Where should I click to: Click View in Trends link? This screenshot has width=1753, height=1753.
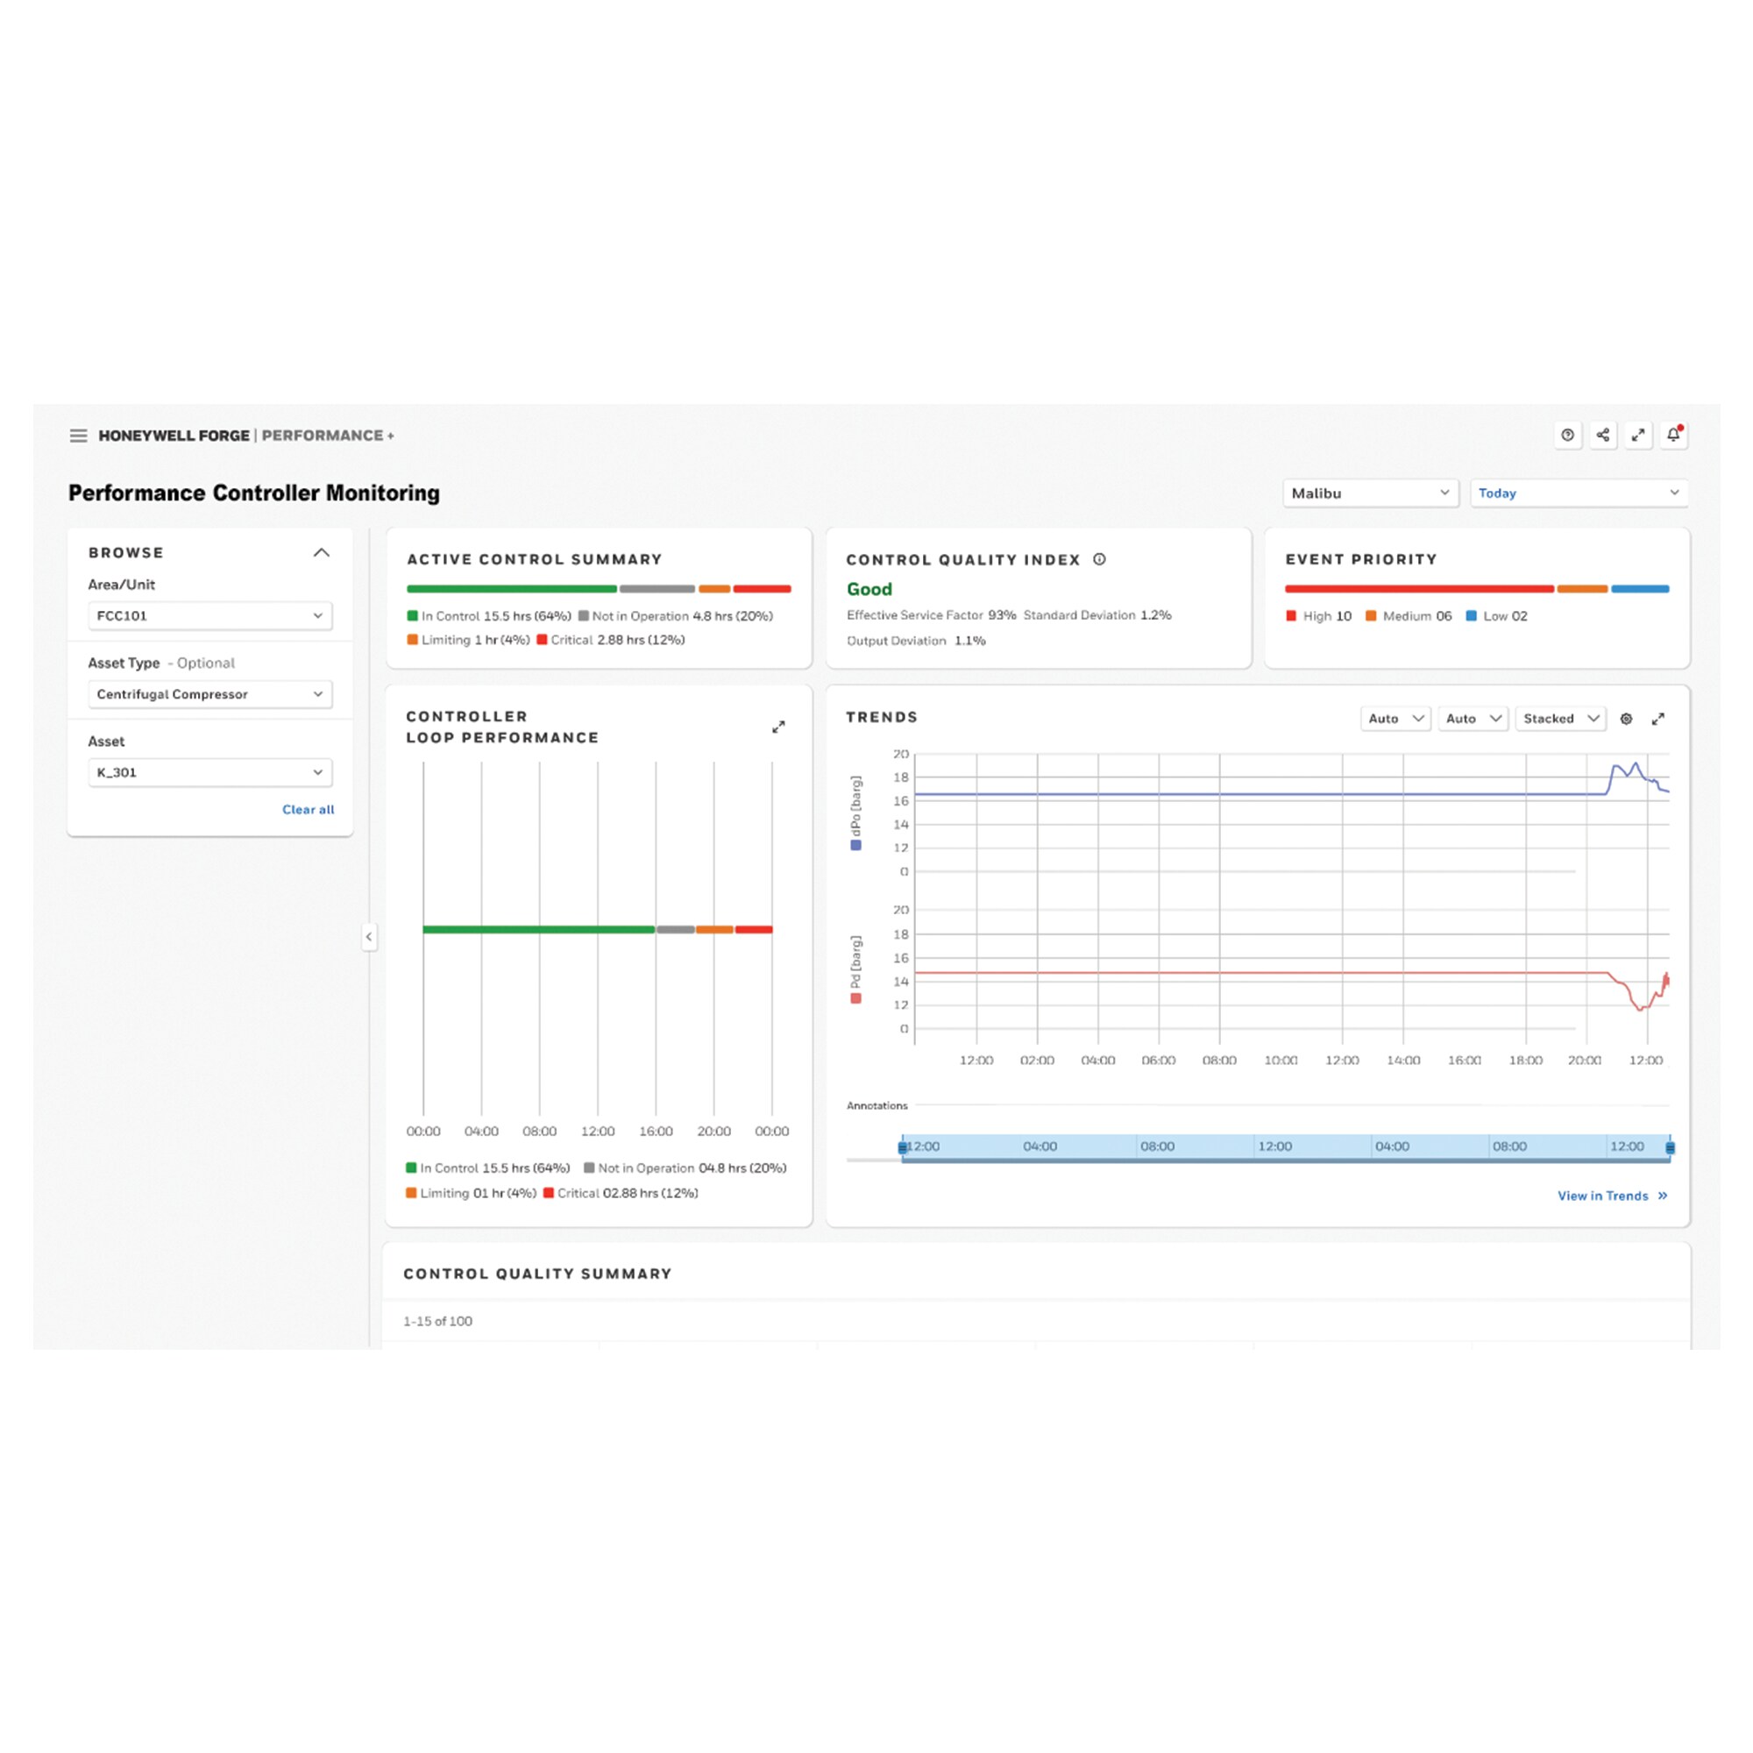click(1612, 1196)
